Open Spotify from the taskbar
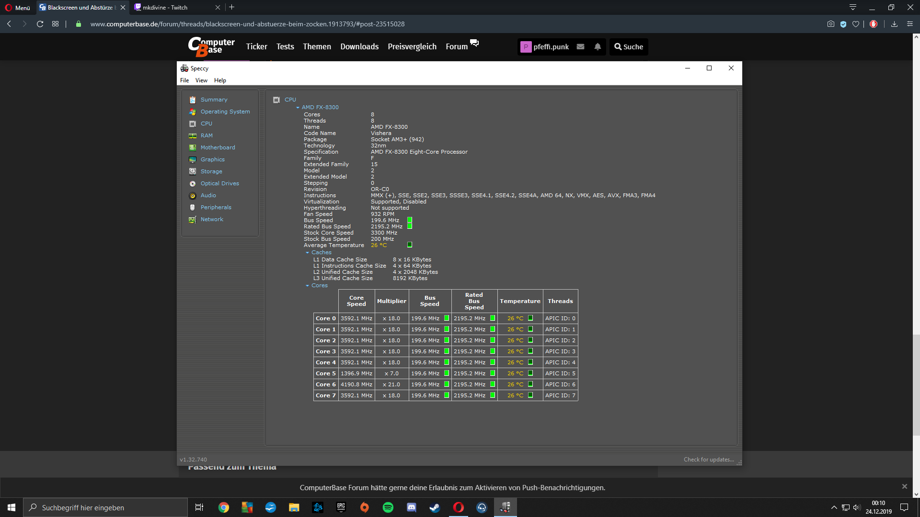Screen dimensions: 920x517 tap(388, 507)
